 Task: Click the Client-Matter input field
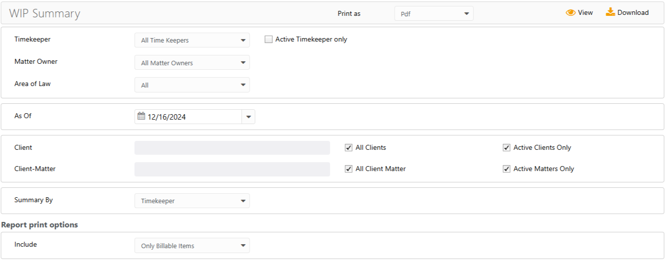click(232, 169)
